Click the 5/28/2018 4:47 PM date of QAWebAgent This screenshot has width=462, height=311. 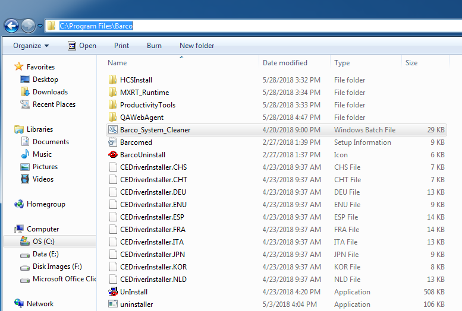tap(291, 118)
